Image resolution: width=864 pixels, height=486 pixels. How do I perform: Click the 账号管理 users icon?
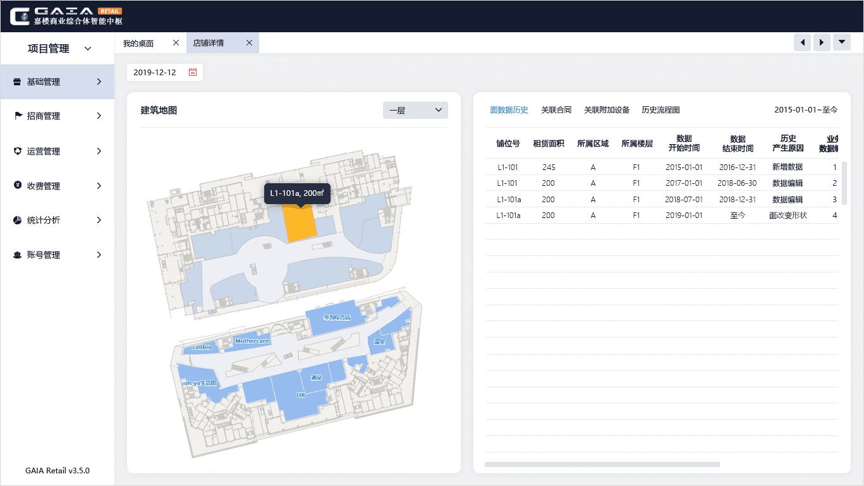coord(17,255)
